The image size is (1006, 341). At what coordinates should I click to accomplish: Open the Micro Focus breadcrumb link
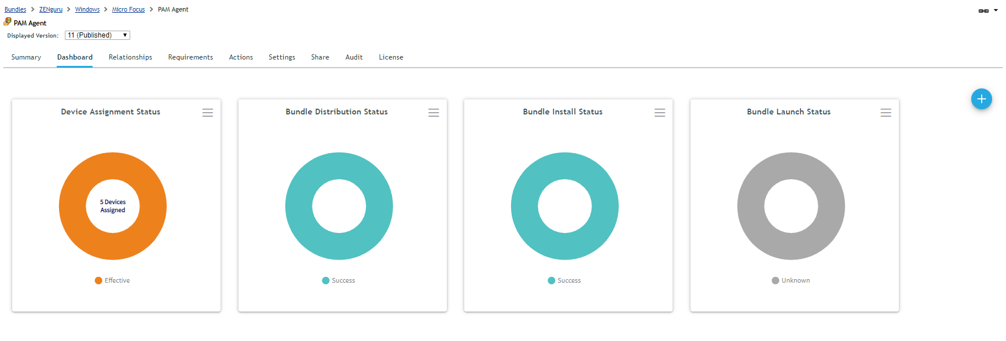coord(128,9)
